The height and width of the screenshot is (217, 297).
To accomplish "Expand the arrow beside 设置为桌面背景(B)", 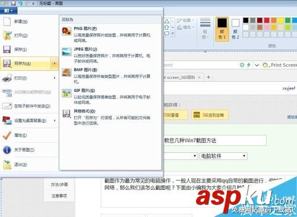I will (x=55, y=120).
